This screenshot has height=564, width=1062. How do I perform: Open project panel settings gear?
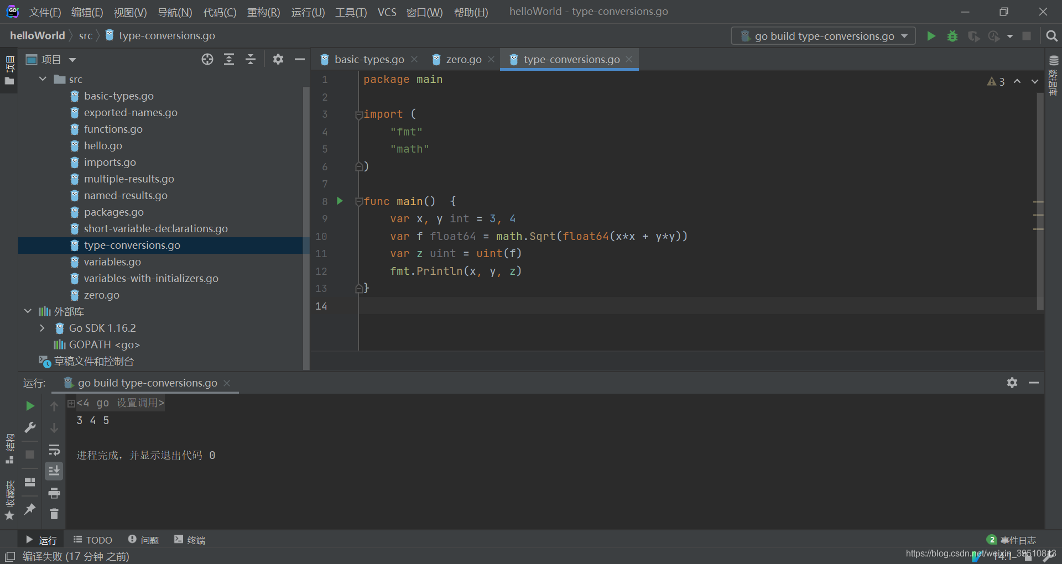tap(278, 59)
